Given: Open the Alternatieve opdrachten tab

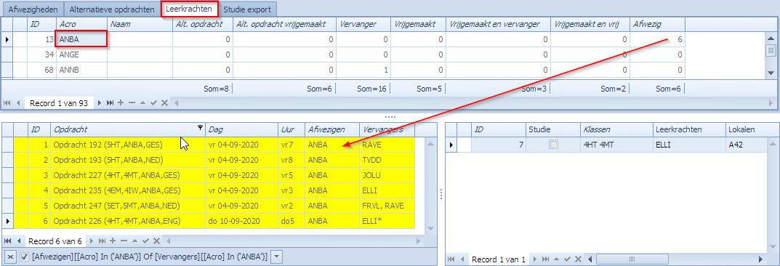Looking at the screenshot, I should [112, 9].
